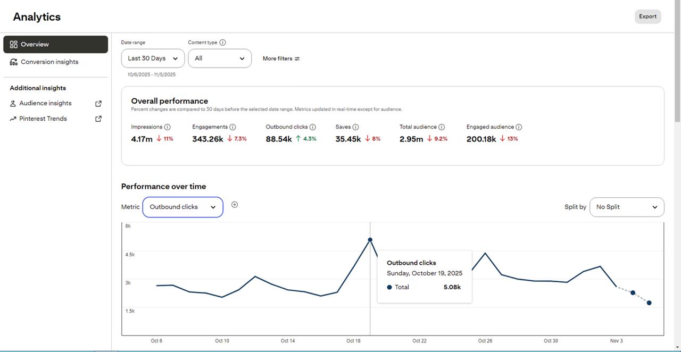Open the Metric Outbound clicks dropdown

coord(182,207)
